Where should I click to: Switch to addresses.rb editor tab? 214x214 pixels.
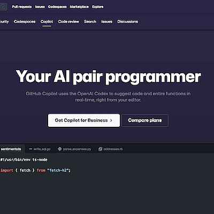[x=111, y=149]
